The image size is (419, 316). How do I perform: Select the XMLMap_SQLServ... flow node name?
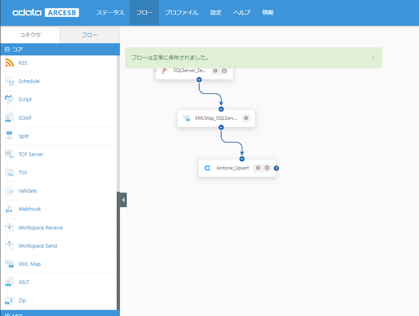click(216, 118)
